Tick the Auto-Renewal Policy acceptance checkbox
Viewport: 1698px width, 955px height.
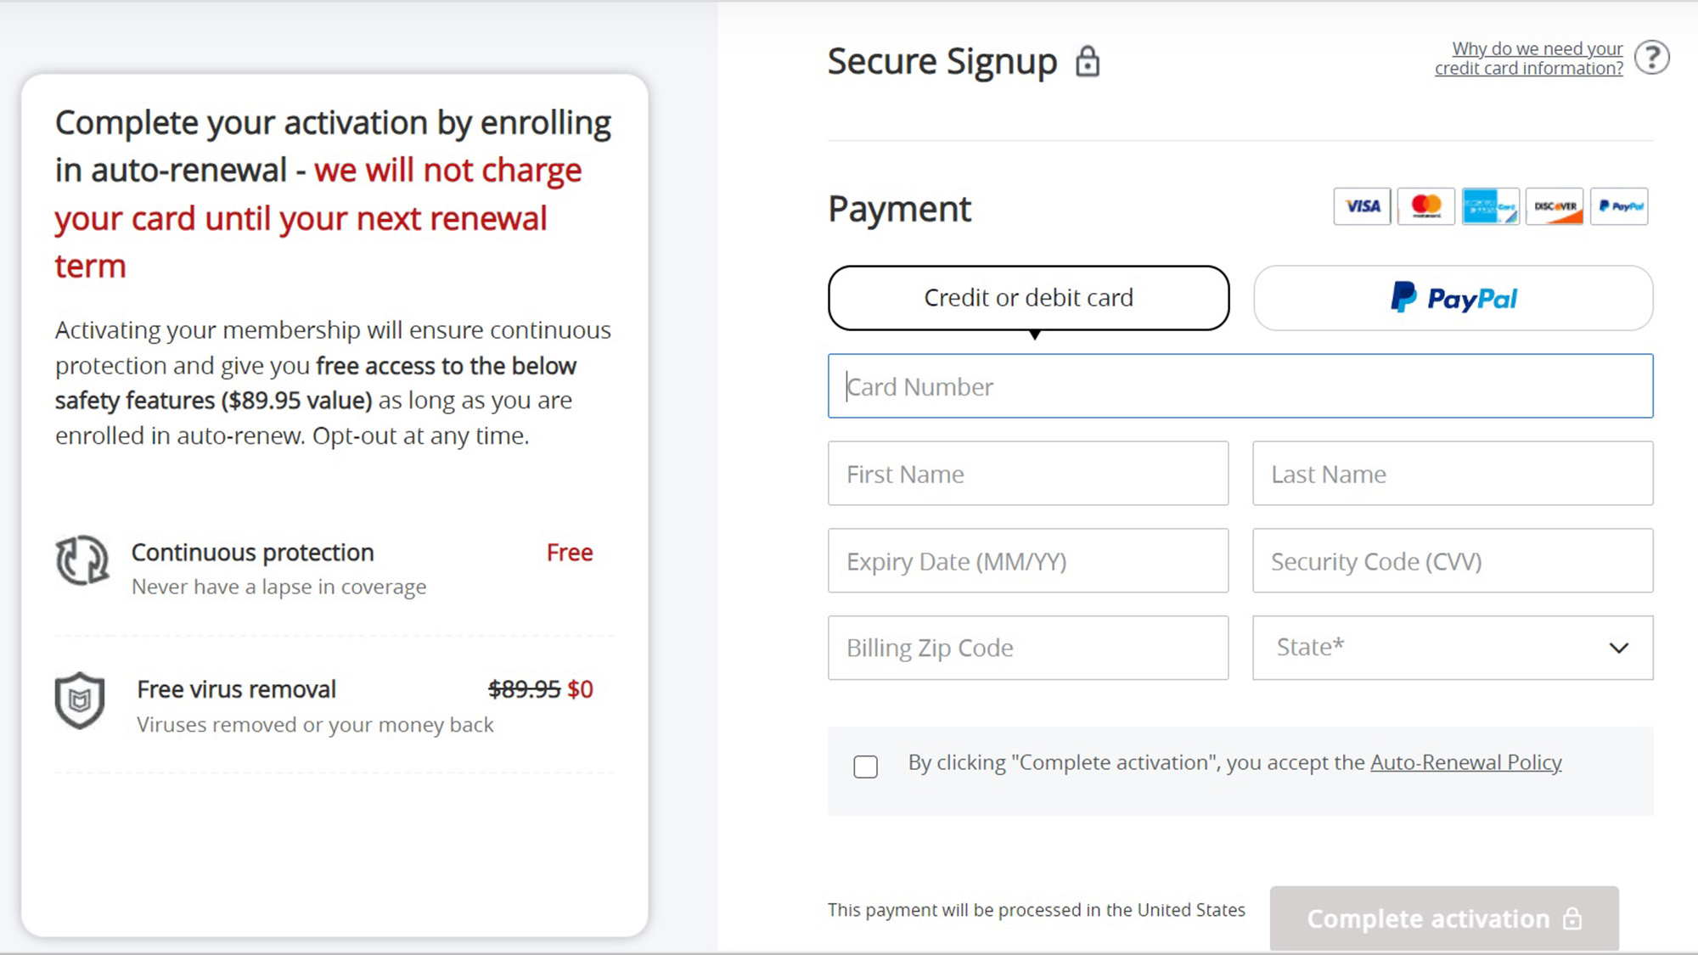(x=866, y=767)
